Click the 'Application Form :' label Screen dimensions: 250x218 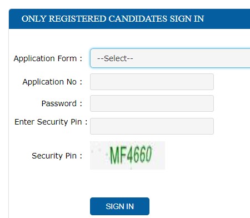48,58
